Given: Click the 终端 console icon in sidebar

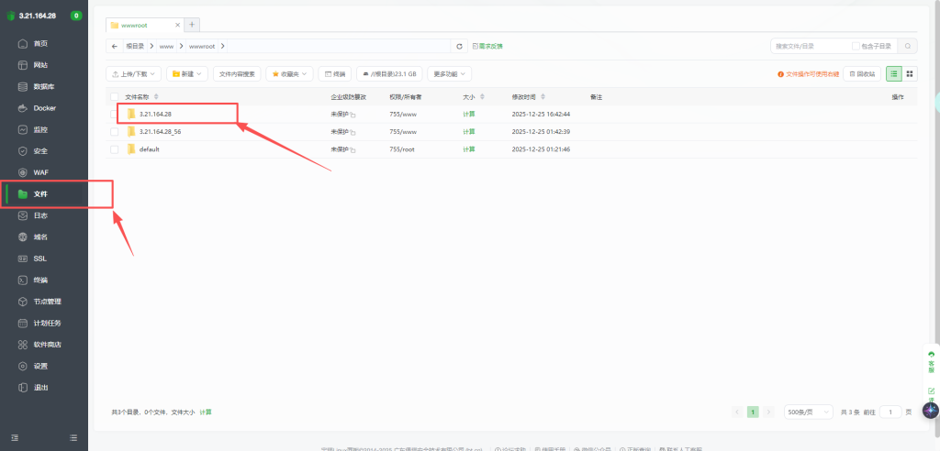Looking at the screenshot, I should [x=23, y=280].
